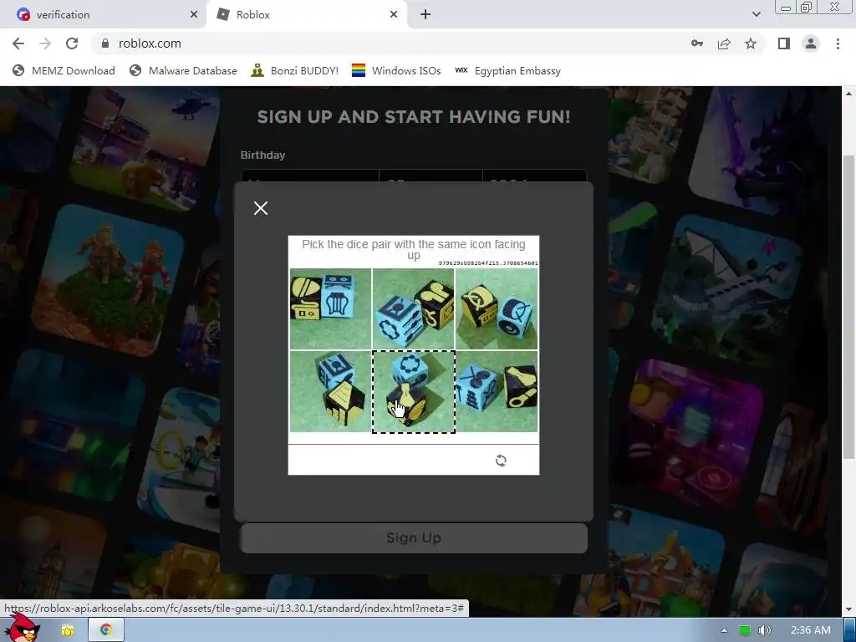This screenshot has width=856, height=642.
Task: Open the Egyptian Embassy bookmark
Action: (507, 70)
